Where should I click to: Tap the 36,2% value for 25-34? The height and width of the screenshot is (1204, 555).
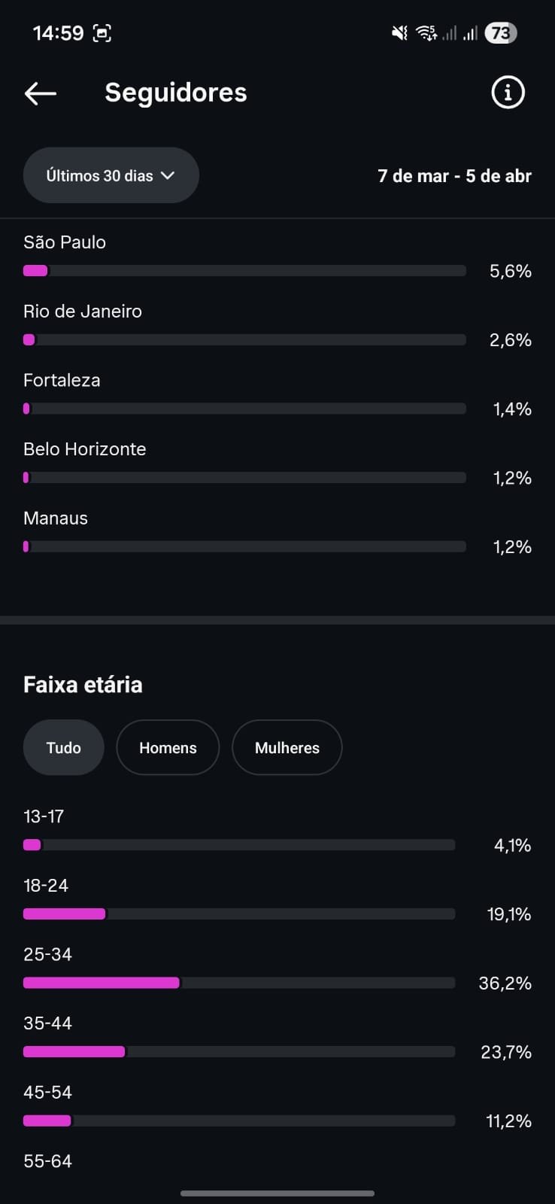pyautogui.click(x=505, y=983)
